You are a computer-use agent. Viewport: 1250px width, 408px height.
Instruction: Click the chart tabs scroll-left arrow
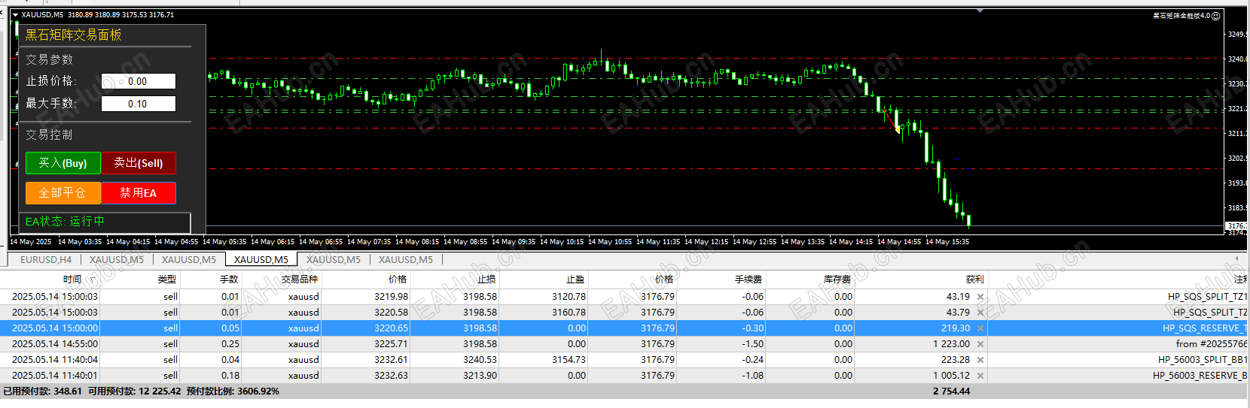[1236, 259]
